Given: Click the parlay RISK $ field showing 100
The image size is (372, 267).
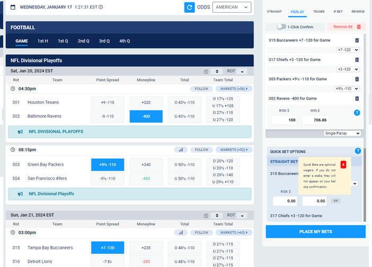Looking at the screenshot, I should point(285,120).
